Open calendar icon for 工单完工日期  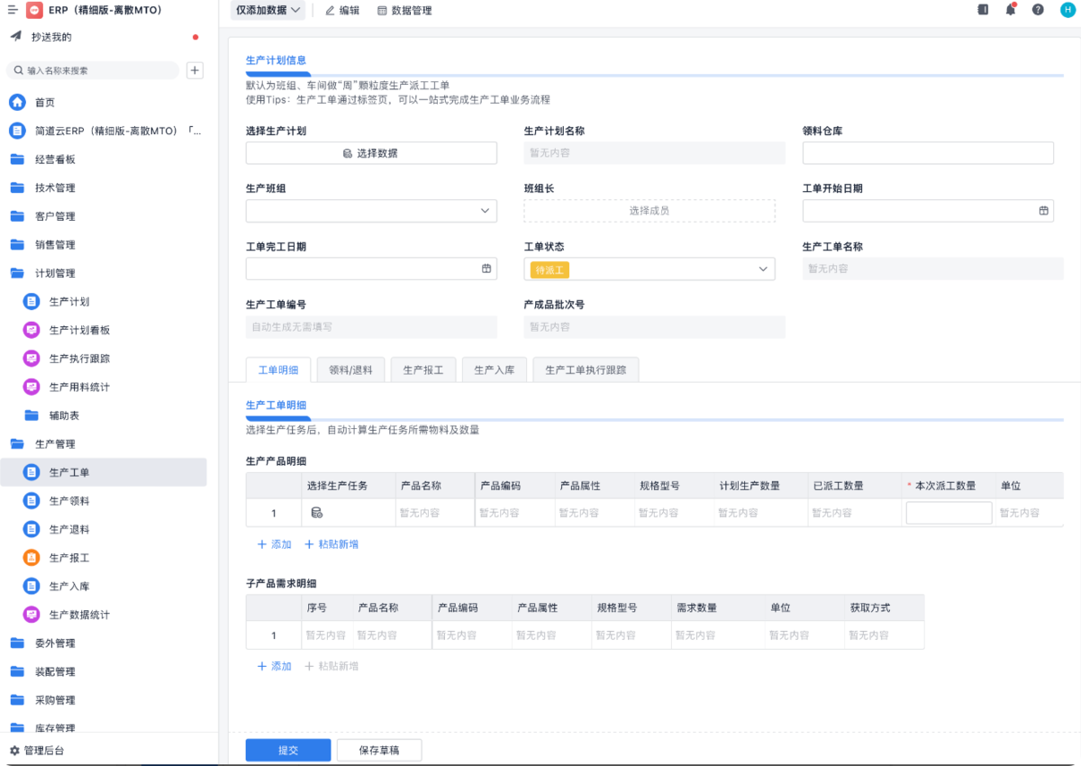pyautogui.click(x=486, y=269)
